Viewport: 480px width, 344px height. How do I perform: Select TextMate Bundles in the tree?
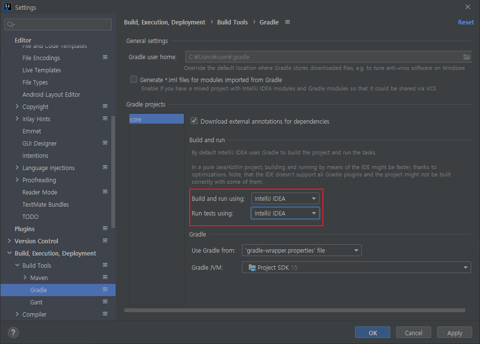click(x=45, y=205)
